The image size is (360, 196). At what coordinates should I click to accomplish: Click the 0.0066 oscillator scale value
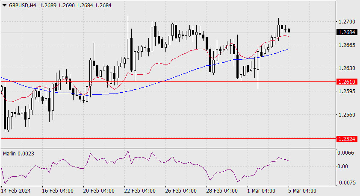[x=346, y=153]
